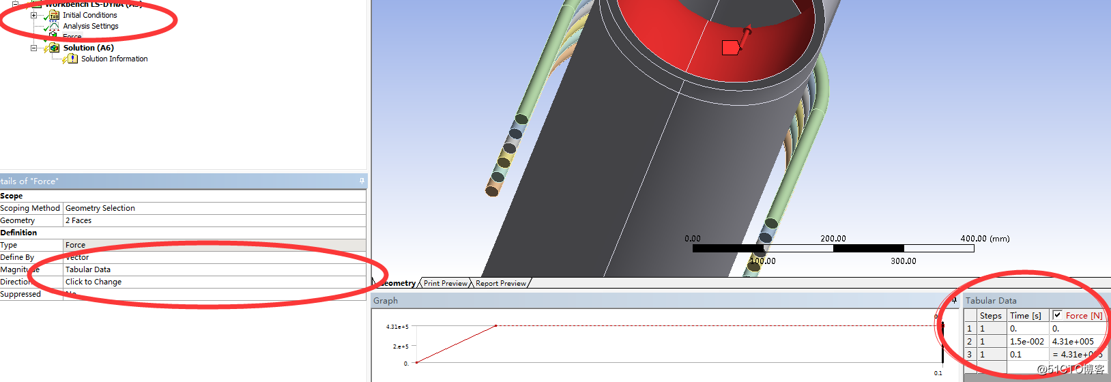Screen dimensions: 1111x382
Task: Click the Geometry value "2 Faces"
Action: (x=214, y=220)
